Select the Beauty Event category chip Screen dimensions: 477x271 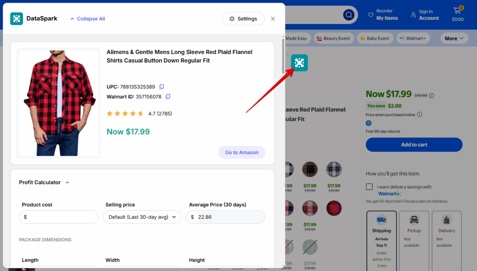click(334, 38)
